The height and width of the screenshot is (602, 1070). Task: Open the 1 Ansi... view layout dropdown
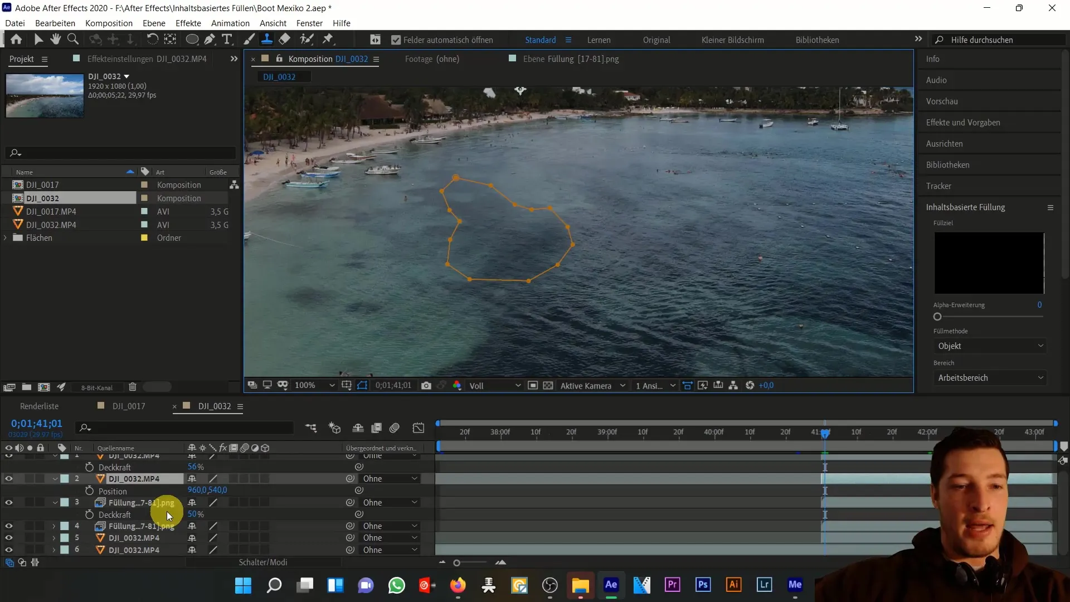coord(655,386)
